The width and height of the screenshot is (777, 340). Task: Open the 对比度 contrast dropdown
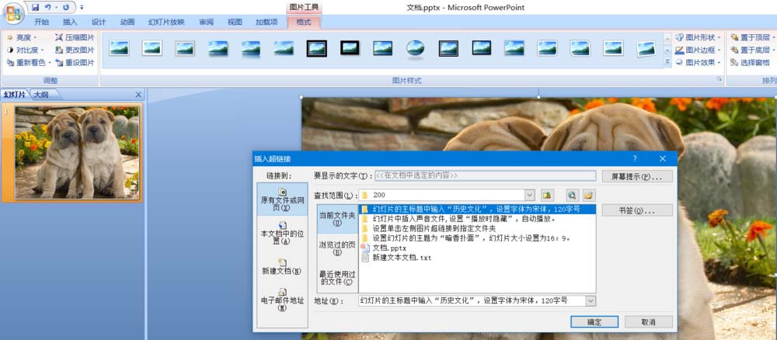click(x=26, y=50)
